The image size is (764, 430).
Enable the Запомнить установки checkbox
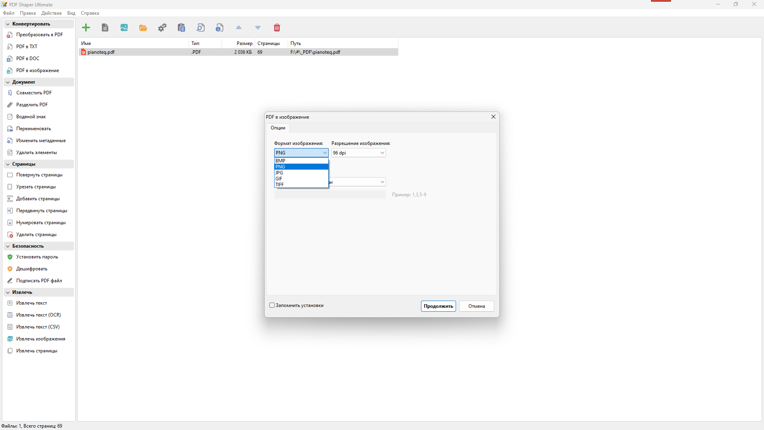[x=272, y=305]
